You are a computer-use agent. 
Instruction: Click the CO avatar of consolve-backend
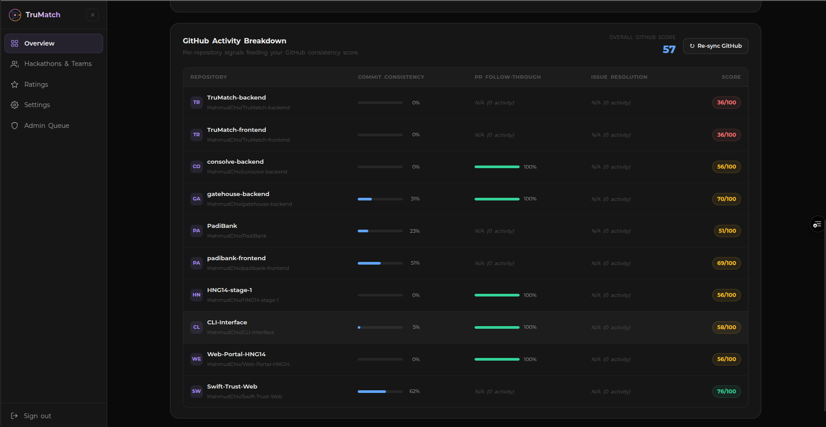click(x=197, y=167)
